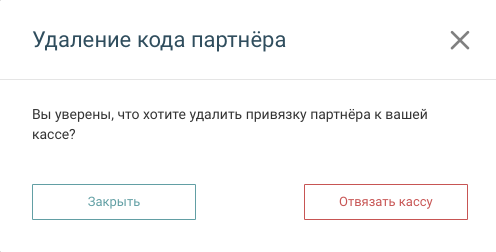This screenshot has height=252, width=496.
Task: Close the dialog with the X icon
Action: pos(459,40)
